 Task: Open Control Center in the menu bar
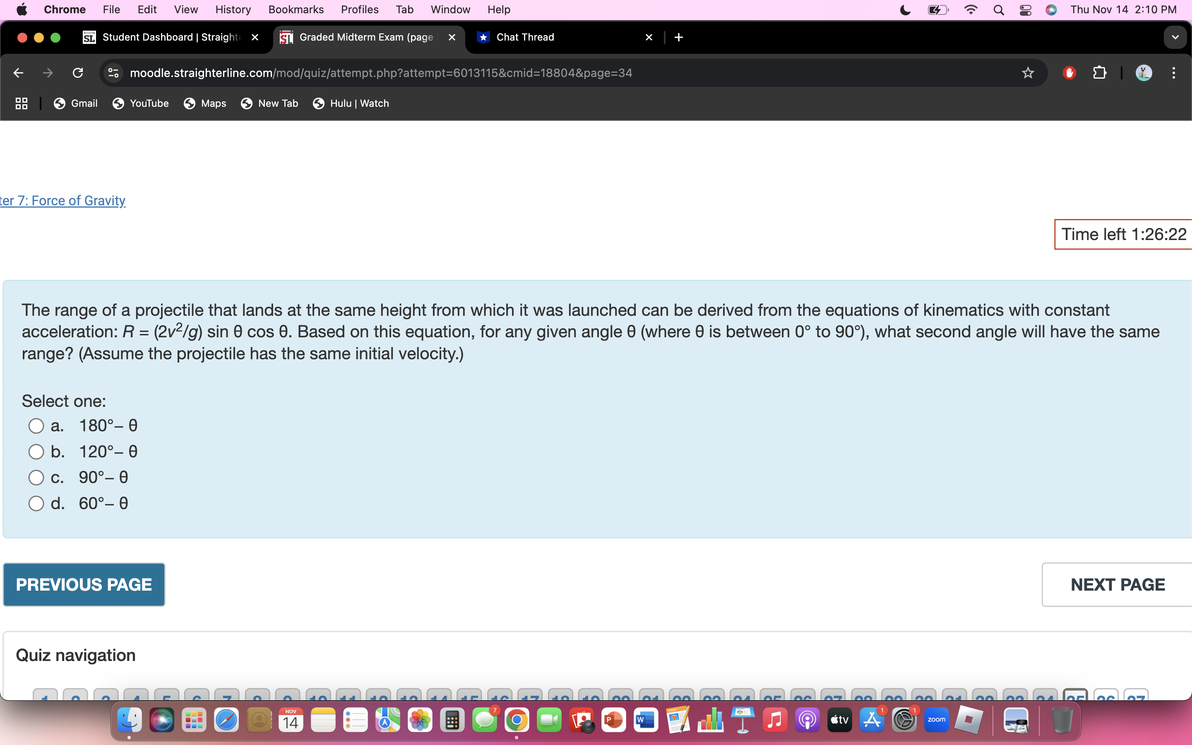[1025, 10]
